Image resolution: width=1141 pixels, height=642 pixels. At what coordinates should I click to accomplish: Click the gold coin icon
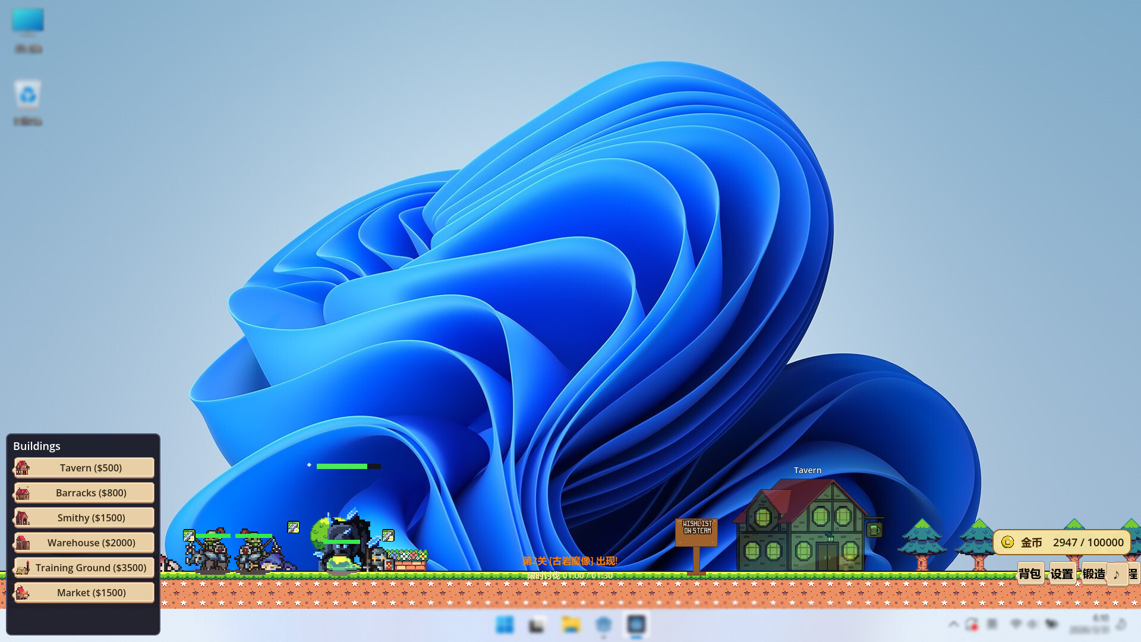(x=1007, y=542)
